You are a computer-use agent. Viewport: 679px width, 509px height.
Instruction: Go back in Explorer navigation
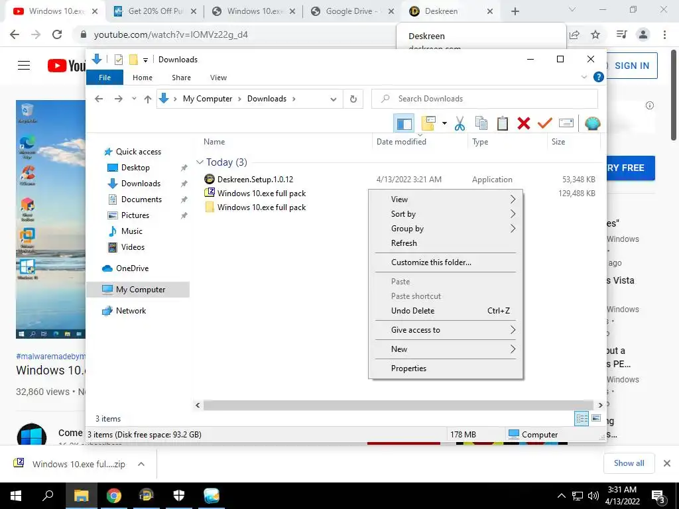click(99, 99)
